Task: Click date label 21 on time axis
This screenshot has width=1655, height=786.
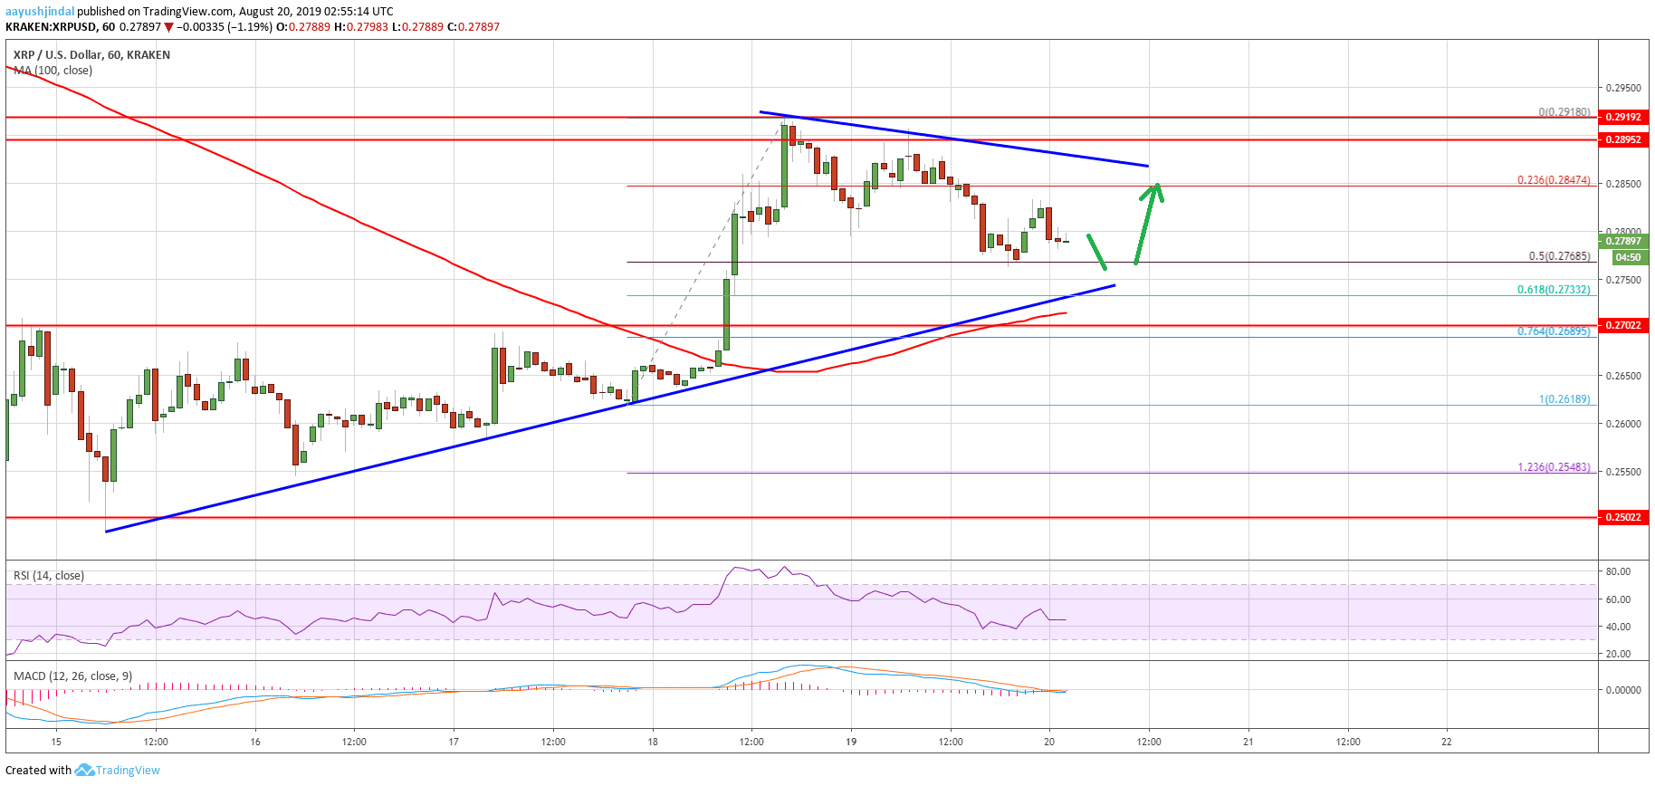Action: tap(1248, 742)
